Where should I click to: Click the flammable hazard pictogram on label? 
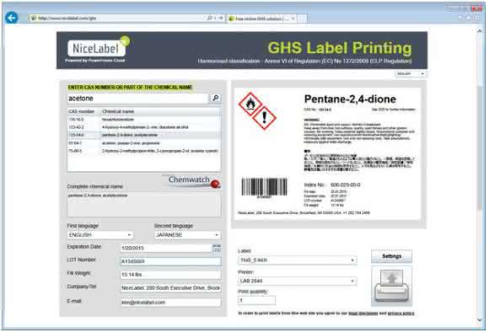250,104
